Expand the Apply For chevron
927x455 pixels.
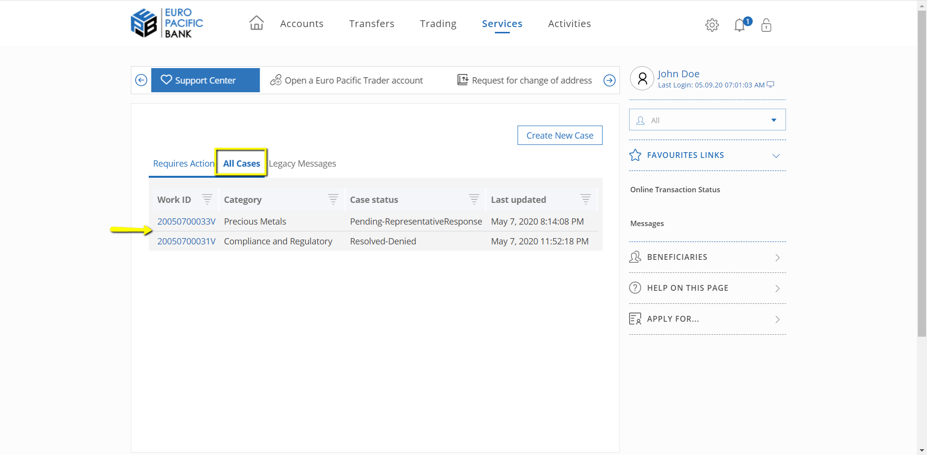click(x=777, y=319)
